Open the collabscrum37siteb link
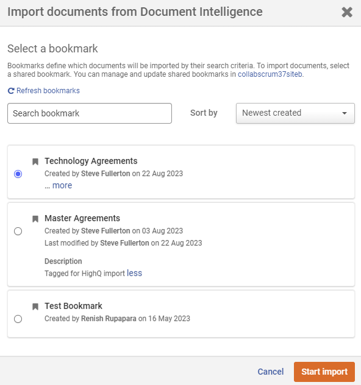 (x=270, y=74)
